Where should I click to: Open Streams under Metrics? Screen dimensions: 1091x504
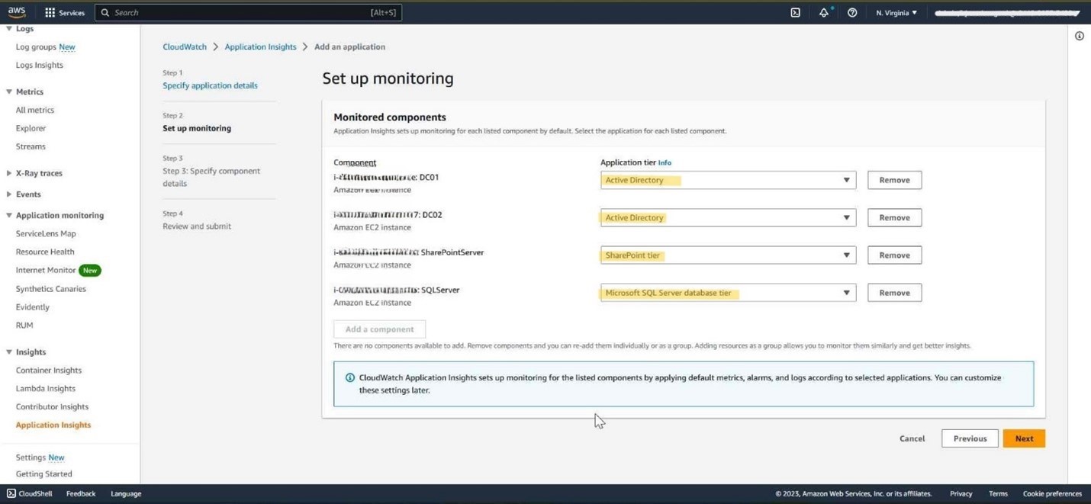point(31,146)
